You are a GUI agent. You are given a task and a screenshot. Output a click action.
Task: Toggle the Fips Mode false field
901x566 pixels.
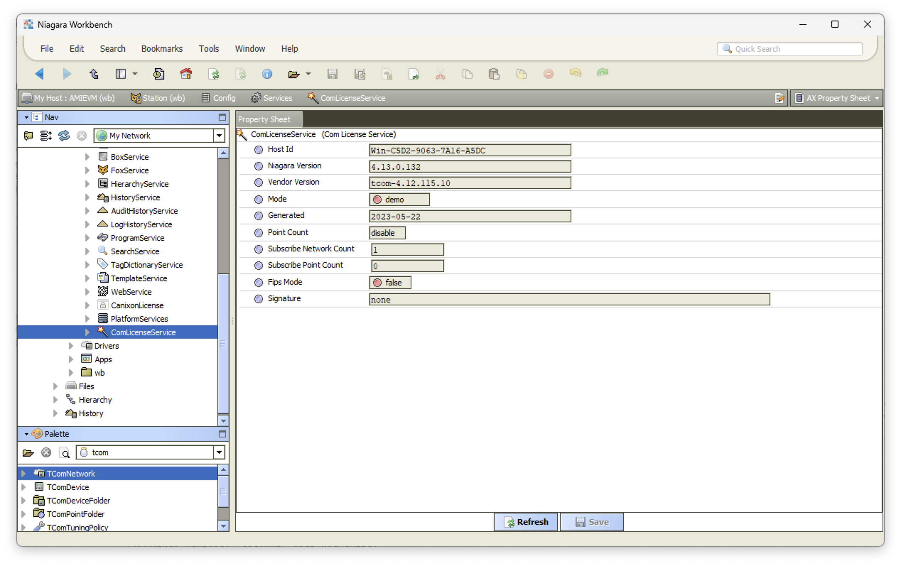(x=390, y=283)
